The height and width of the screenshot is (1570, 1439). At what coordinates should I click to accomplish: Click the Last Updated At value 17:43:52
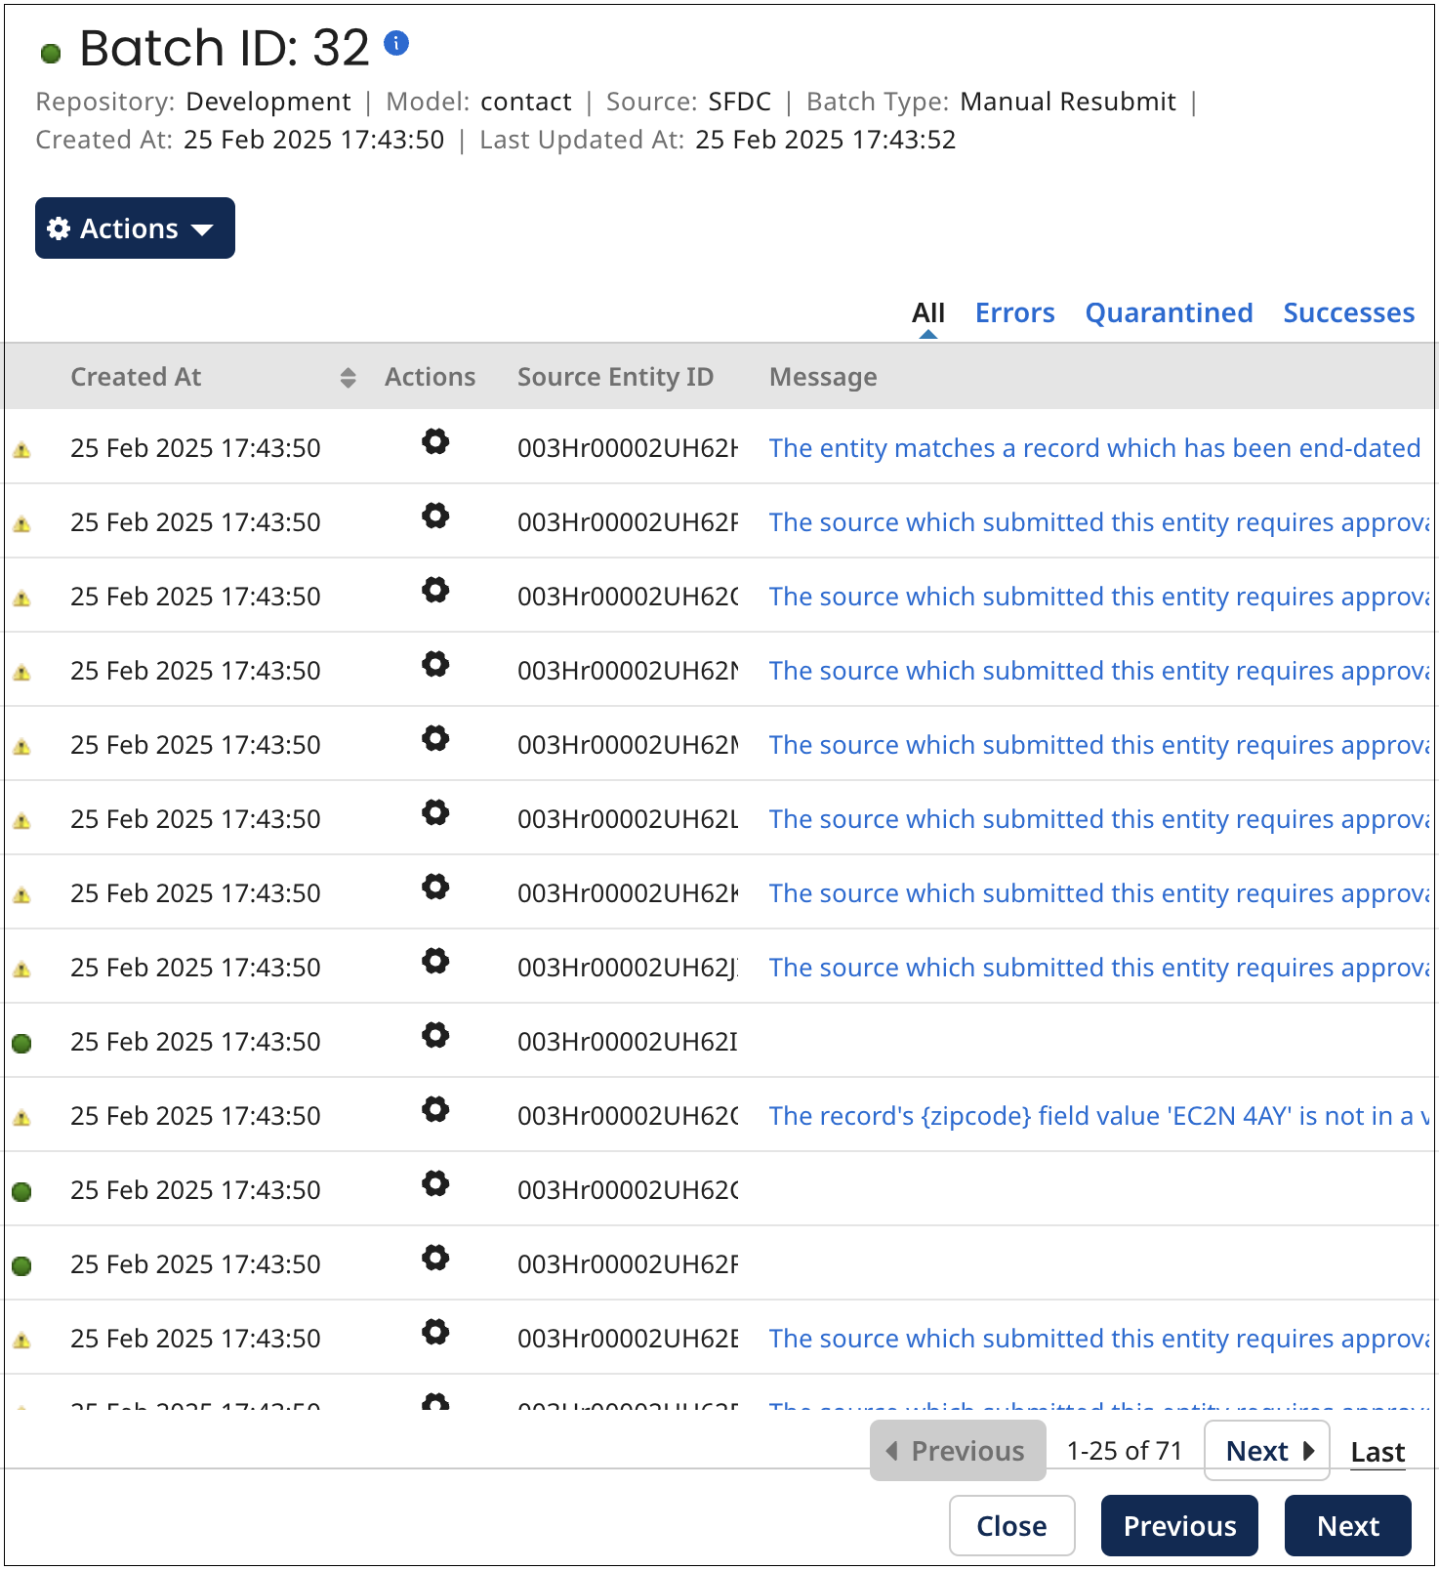tap(826, 140)
